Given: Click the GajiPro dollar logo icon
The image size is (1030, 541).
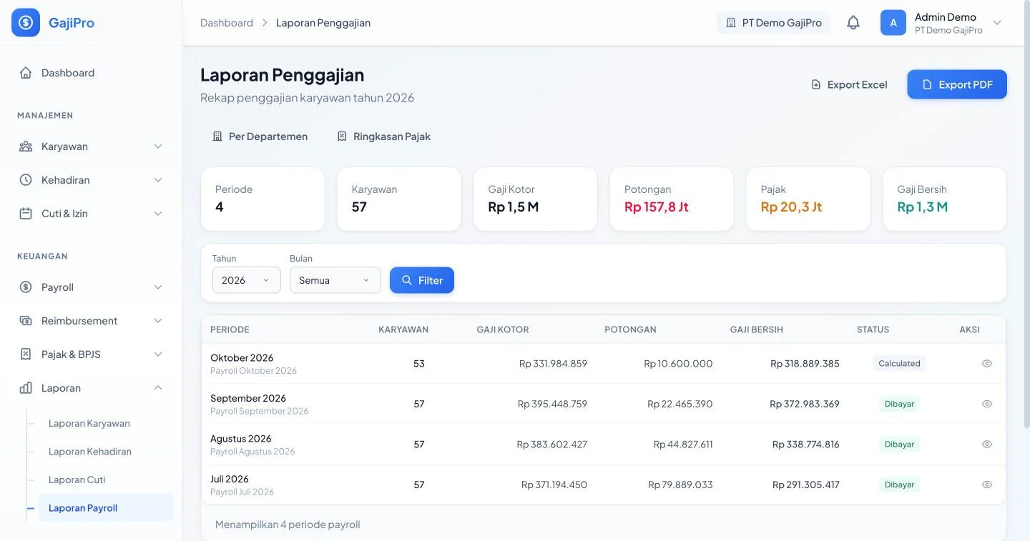Looking at the screenshot, I should coord(26,23).
